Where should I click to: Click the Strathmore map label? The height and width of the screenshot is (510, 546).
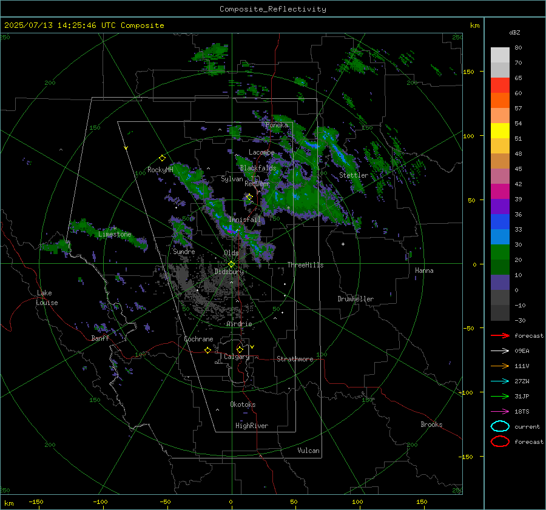[x=295, y=359]
